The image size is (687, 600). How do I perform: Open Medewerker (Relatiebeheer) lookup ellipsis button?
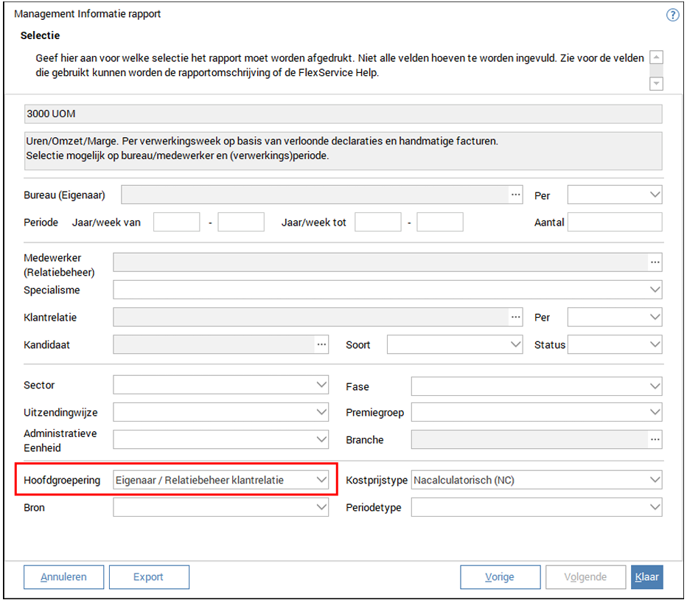(655, 262)
